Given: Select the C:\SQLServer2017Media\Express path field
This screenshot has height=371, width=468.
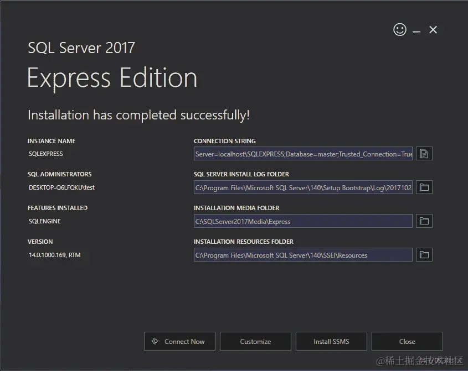Looking at the screenshot, I should 303,221.
